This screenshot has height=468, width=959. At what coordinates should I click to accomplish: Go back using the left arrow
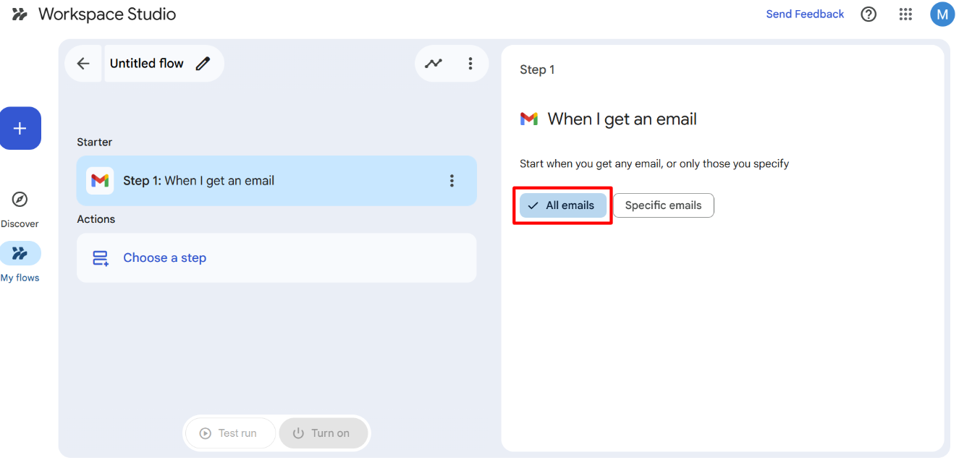pyautogui.click(x=83, y=64)
